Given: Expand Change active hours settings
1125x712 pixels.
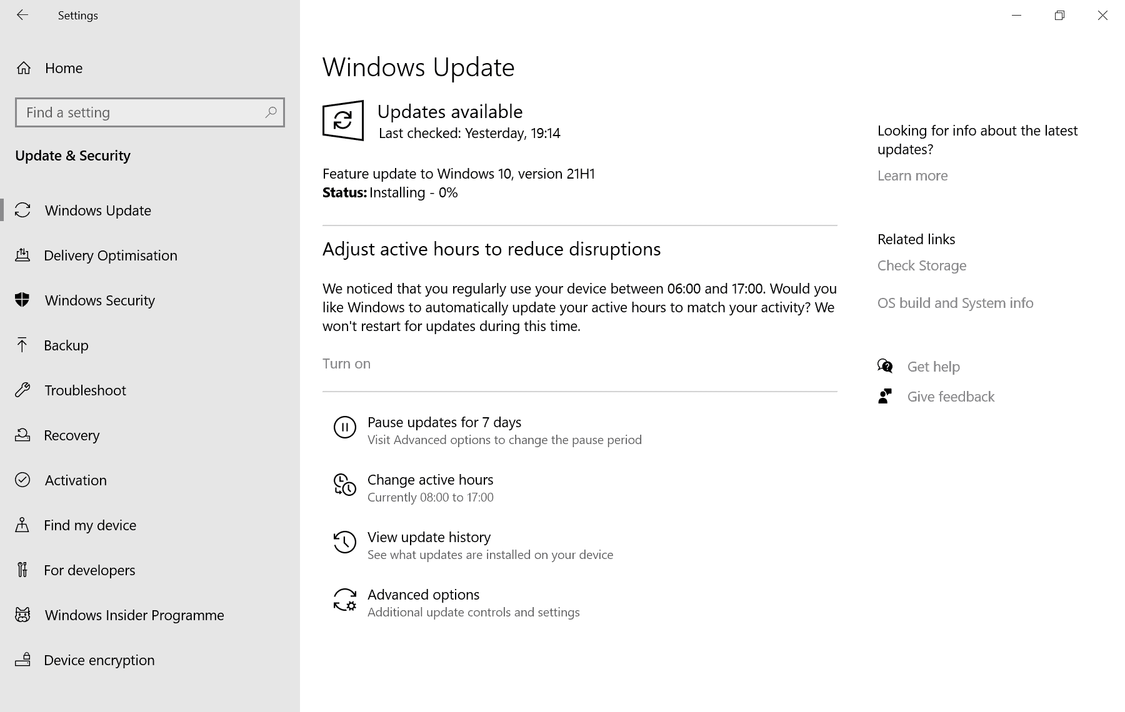Looking at the screenshot, I should [430, 479].
